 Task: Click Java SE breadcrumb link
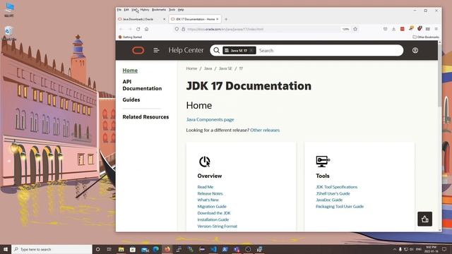pos(225,68)
